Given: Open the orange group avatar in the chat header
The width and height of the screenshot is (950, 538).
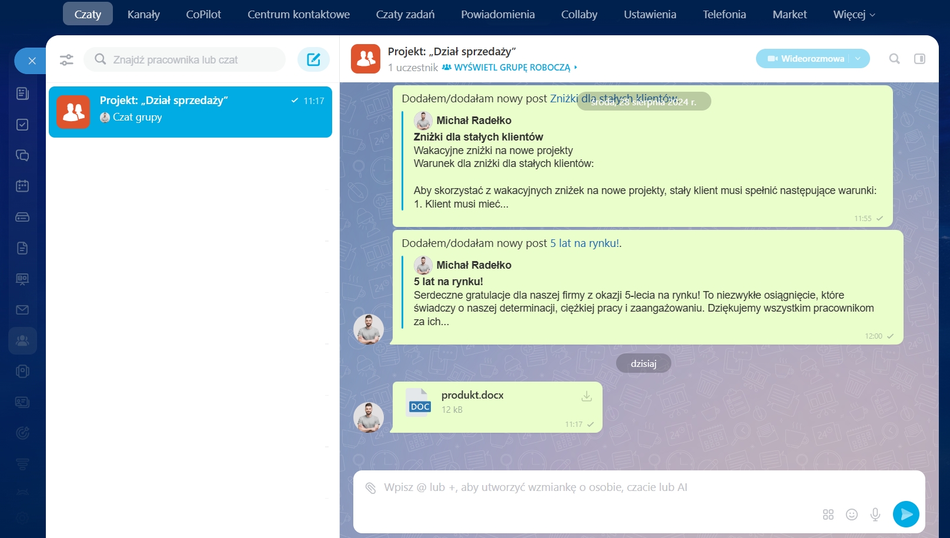Looking at the screenshot, I should click(366, 59).
